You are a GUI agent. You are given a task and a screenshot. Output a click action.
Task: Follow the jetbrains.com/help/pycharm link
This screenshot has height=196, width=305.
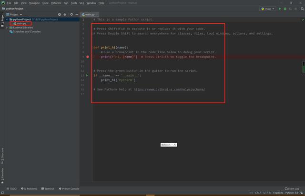tap(169, 89)
